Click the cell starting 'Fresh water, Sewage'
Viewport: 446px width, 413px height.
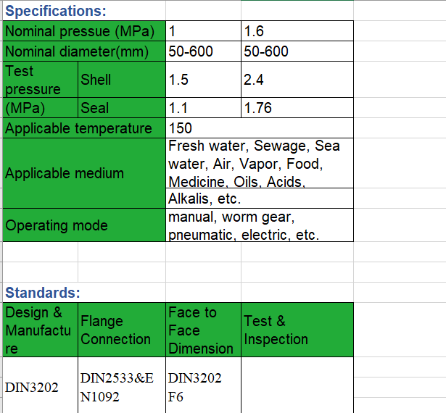click(x=260, y=163)
